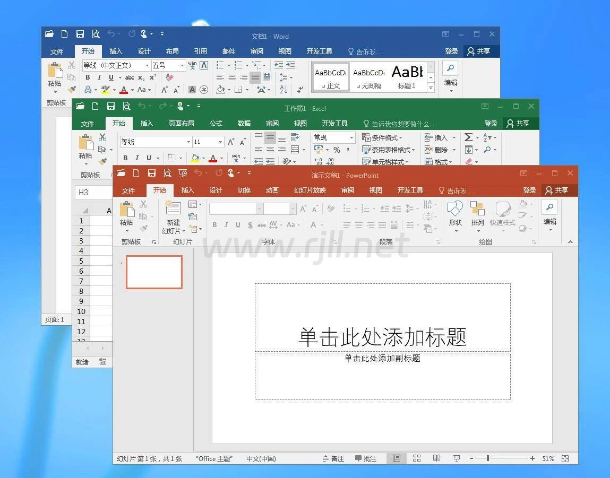Switch to the 动画 tab in PowerPoint
The height and width of the screenshot is (478, 610).
[272, 190]
